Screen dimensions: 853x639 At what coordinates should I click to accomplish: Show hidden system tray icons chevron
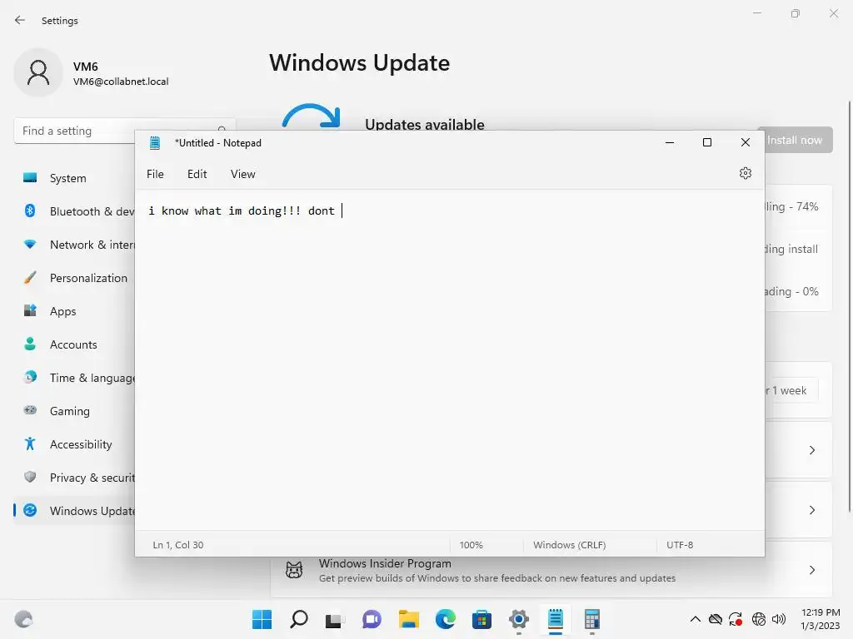696,619
